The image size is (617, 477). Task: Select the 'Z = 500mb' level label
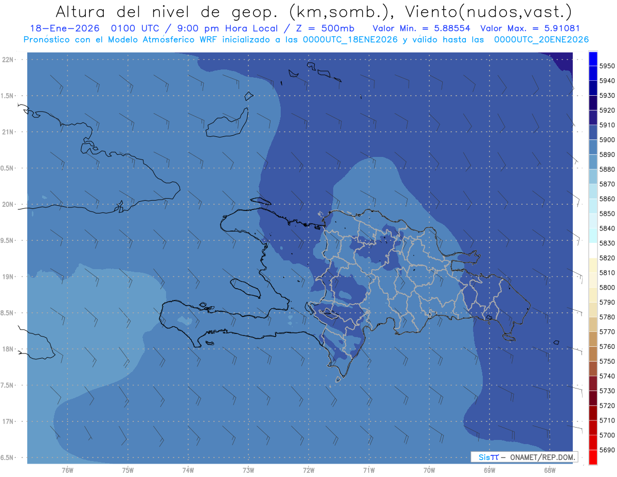tap(325, 28)
